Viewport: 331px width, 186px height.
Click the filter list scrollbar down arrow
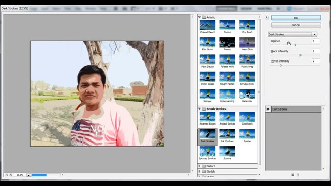point(259,175)
